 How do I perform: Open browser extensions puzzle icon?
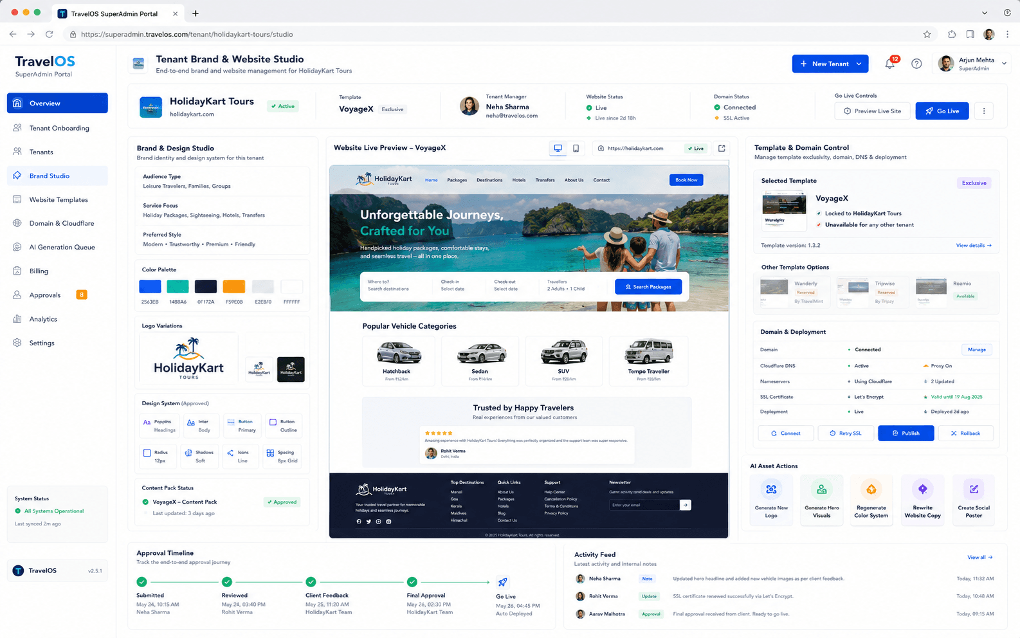coord(952,34)
